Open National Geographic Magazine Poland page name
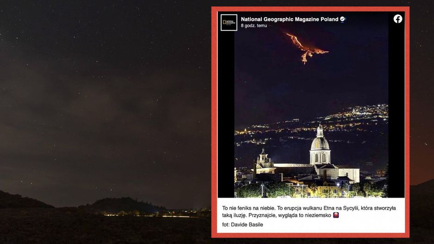Viewport: 434px width, 244px height. click(289, 19)
